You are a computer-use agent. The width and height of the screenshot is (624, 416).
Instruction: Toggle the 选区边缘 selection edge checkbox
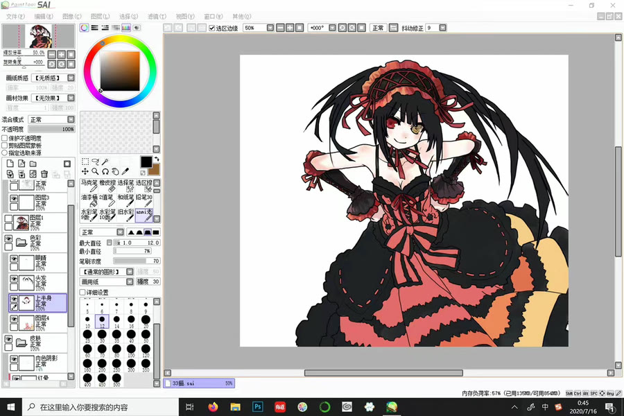pos(212,28)
